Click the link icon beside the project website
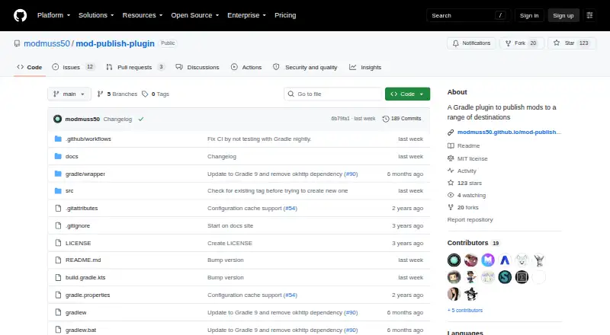The image size is (610, 335). pos(451,132)
